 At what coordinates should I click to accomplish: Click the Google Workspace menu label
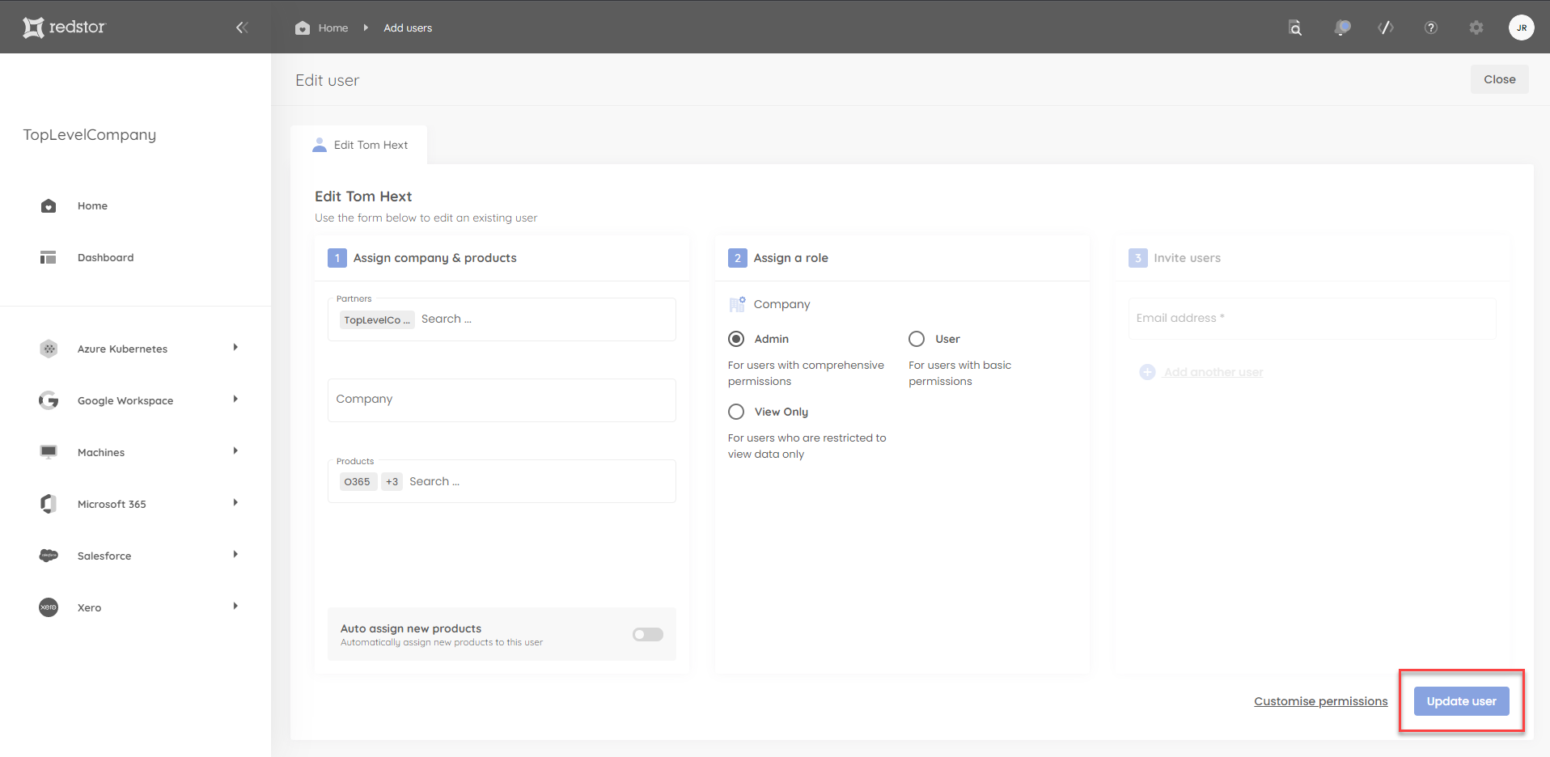125,400
